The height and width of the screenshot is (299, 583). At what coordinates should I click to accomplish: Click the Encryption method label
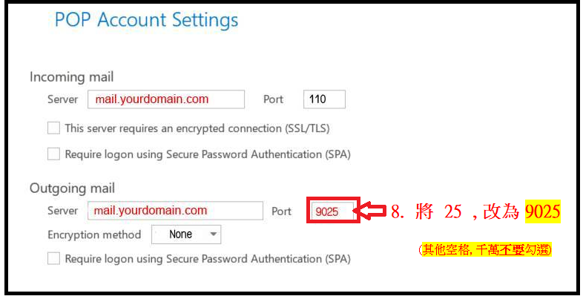click(x=94, y=234)
